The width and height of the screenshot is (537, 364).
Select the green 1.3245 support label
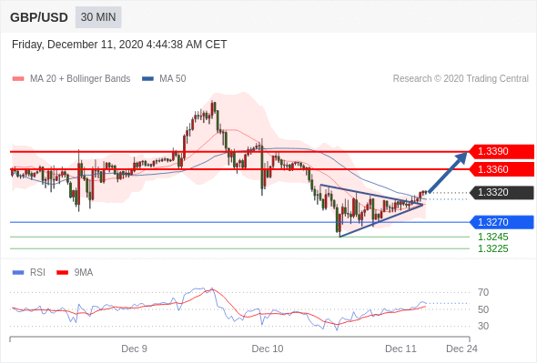[x=492, y=237]
